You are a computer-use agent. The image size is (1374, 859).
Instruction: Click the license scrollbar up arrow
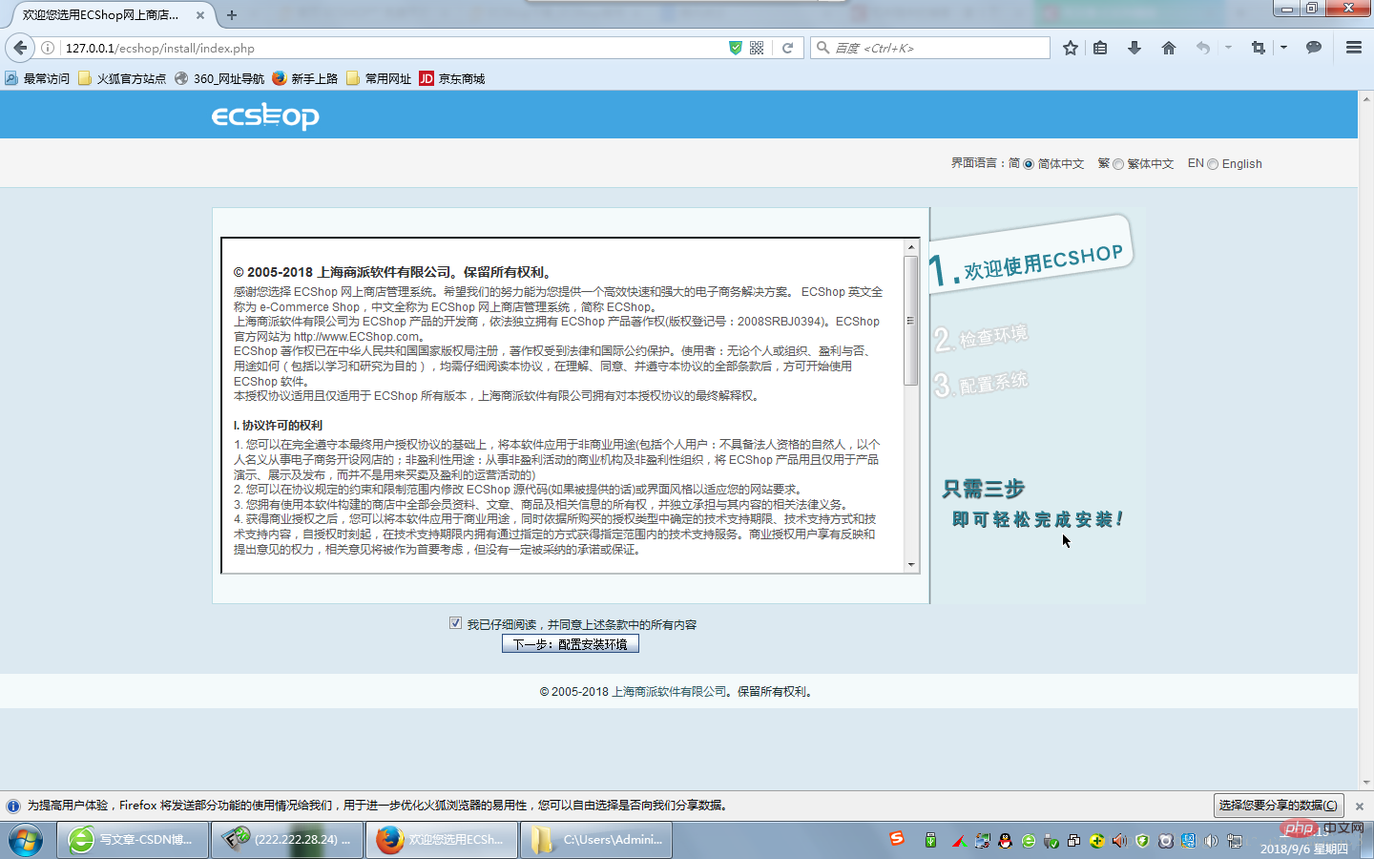(x=911, y=247)
